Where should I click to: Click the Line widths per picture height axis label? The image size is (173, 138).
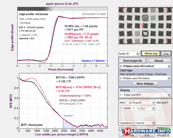[x=62, y=134]
